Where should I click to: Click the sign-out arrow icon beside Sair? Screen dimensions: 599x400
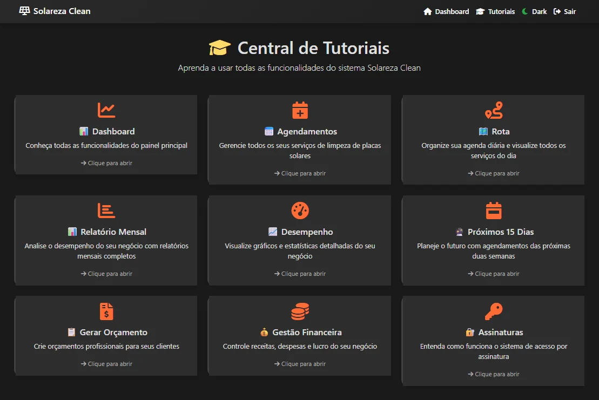557,11
